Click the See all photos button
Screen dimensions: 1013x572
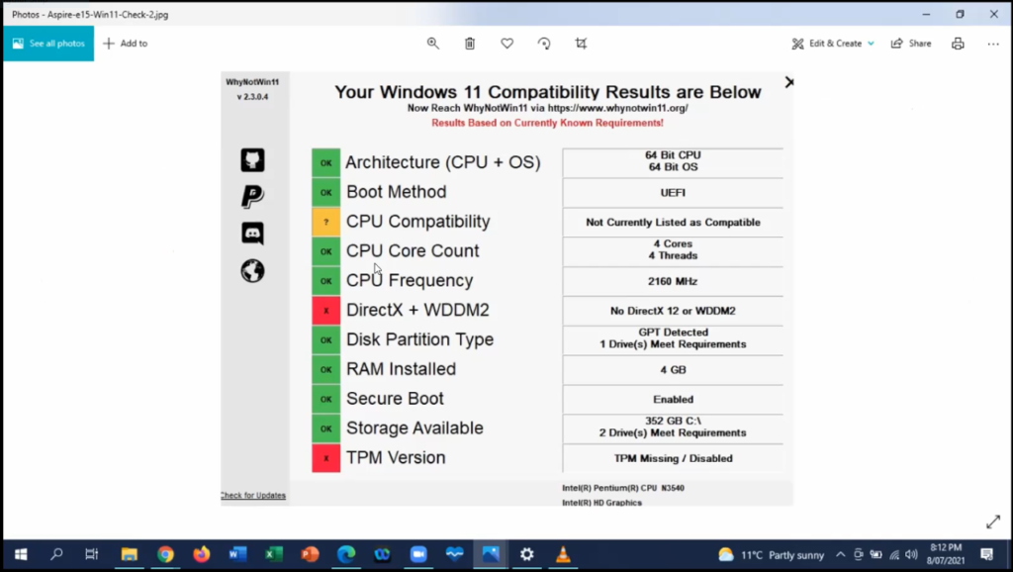tap(48, 44)
